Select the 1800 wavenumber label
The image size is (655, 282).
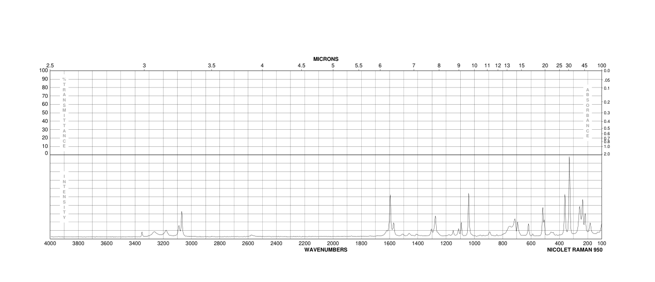click(x=361, y=244)
